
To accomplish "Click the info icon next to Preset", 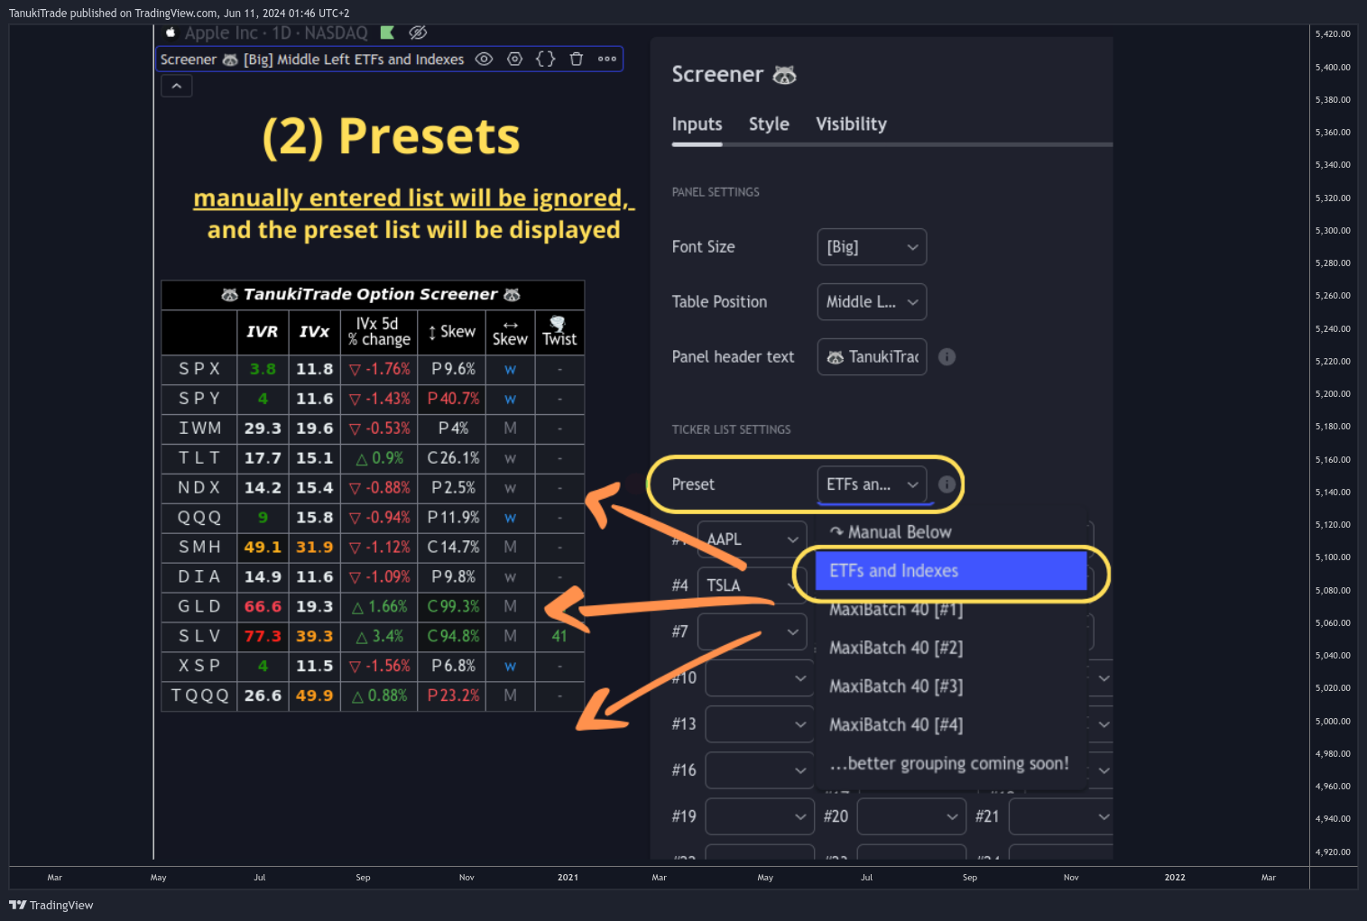I will (x=947, y=484).
